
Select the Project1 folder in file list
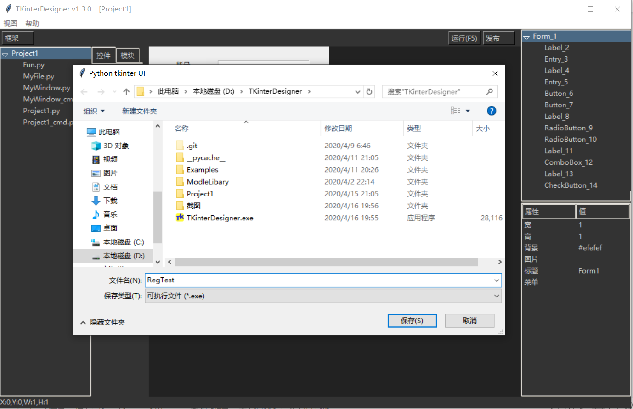point(195,194)
